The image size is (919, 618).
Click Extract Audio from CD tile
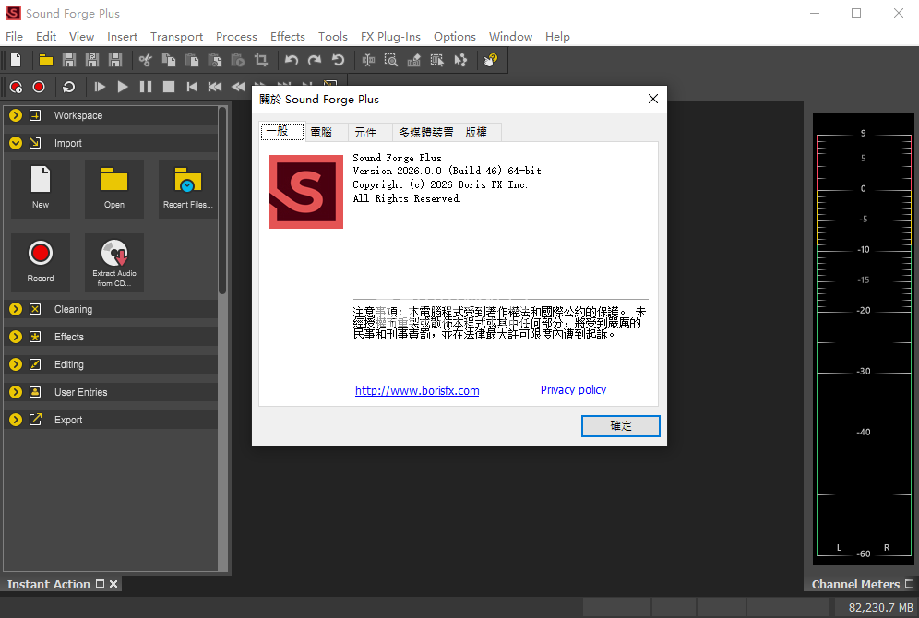tap(114, 262)
